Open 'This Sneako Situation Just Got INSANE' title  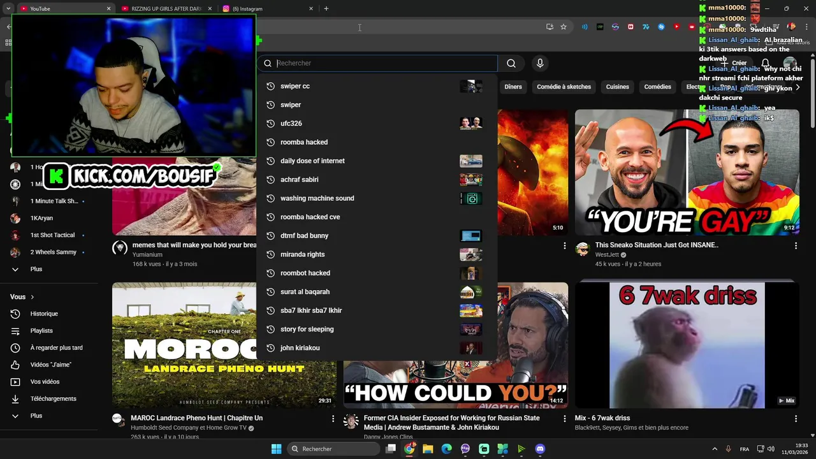tap(657, 245)
